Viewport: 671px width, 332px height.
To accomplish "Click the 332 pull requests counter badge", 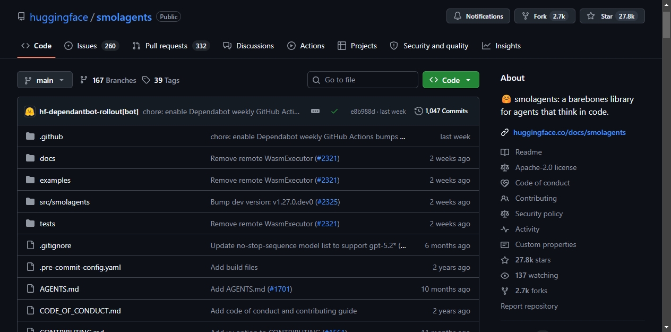I will tap(201, 46).
